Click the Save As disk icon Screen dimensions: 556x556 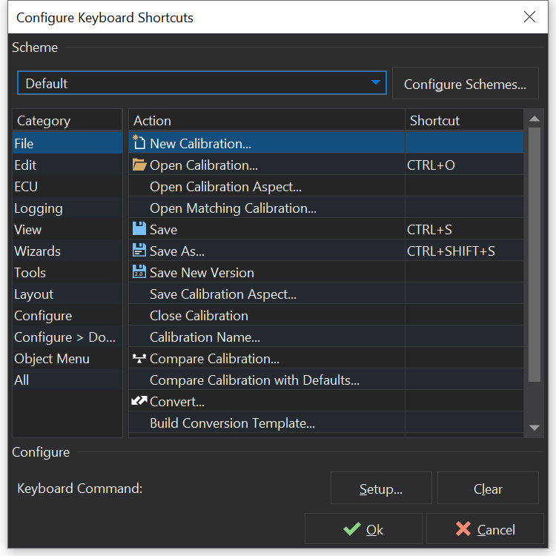(x=139, y=251)
